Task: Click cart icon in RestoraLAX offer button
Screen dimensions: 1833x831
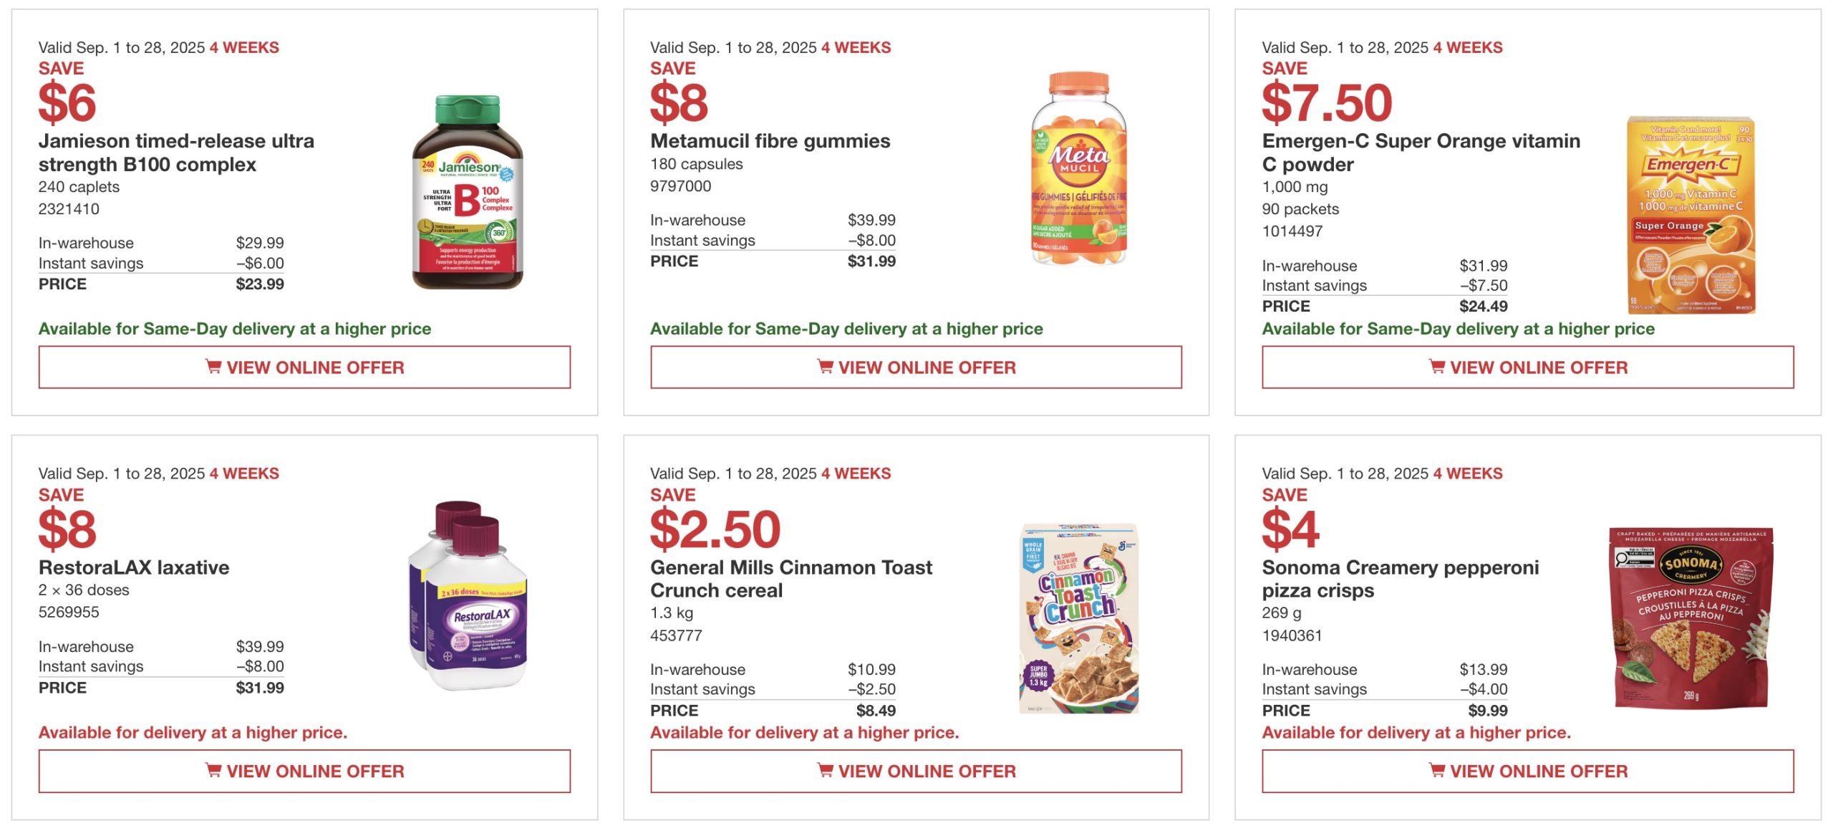Action: click(213, 770)
